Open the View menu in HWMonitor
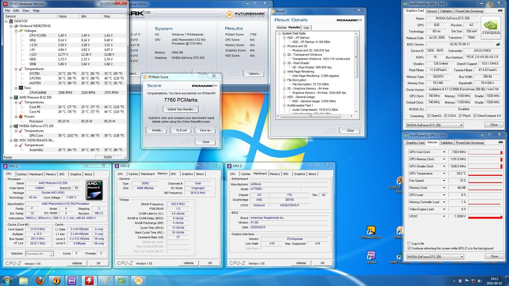The height and width of the screenshot is (286, 509). pyautogui.click(x=26, y=10)
